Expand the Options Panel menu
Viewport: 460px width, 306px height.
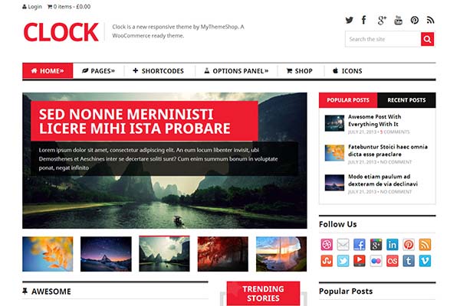coord(236,71)
